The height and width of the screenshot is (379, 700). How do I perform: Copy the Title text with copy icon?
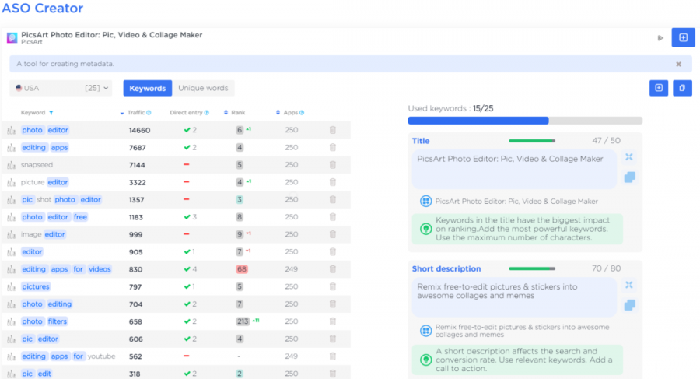tap(630, 177)
